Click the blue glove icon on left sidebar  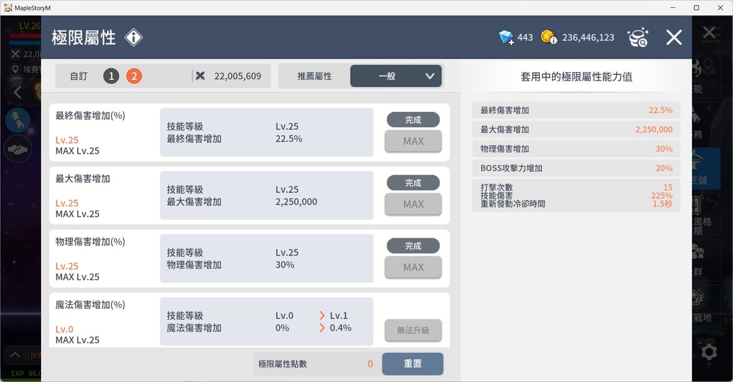pyautogui.click(x=18, y=120)
